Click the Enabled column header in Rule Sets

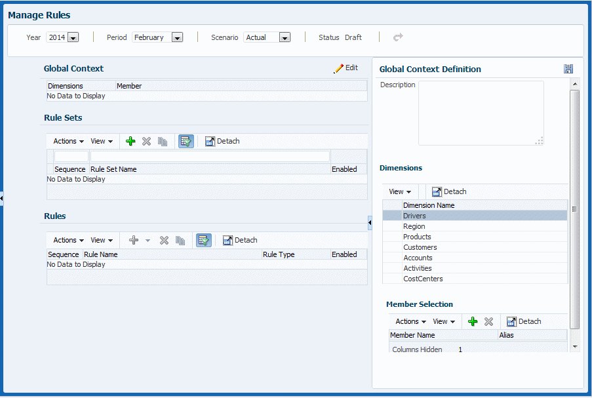point(349,169)
